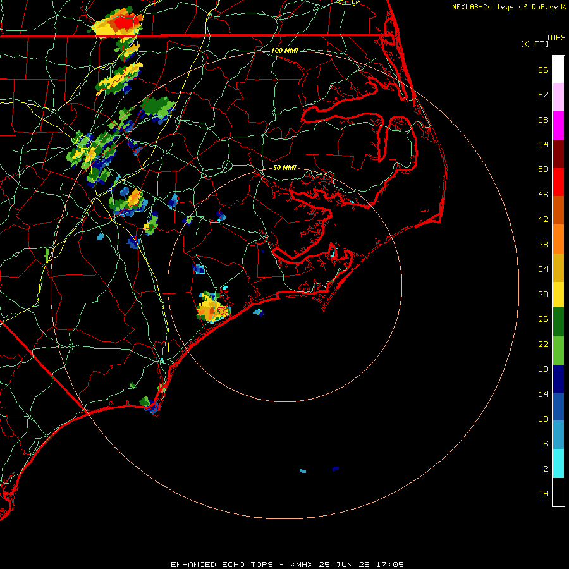Click the 10 scale value
The width and height of the screenshot is (569, 569).
pyautogui.click(x=543, y=419)
